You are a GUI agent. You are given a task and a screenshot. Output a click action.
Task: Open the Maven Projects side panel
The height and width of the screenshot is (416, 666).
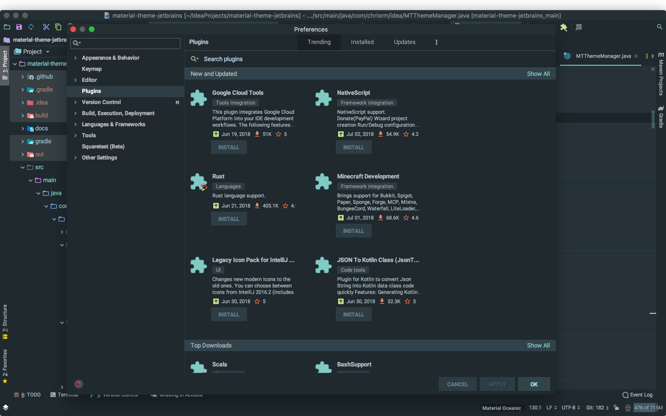click(x=661, y=74)
